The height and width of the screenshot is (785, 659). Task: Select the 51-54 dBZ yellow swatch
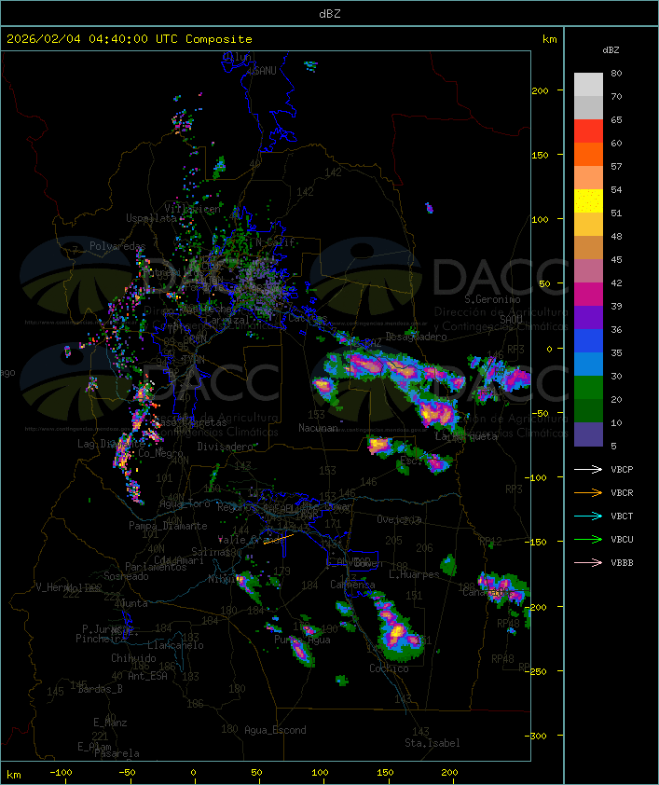(588, 201)
